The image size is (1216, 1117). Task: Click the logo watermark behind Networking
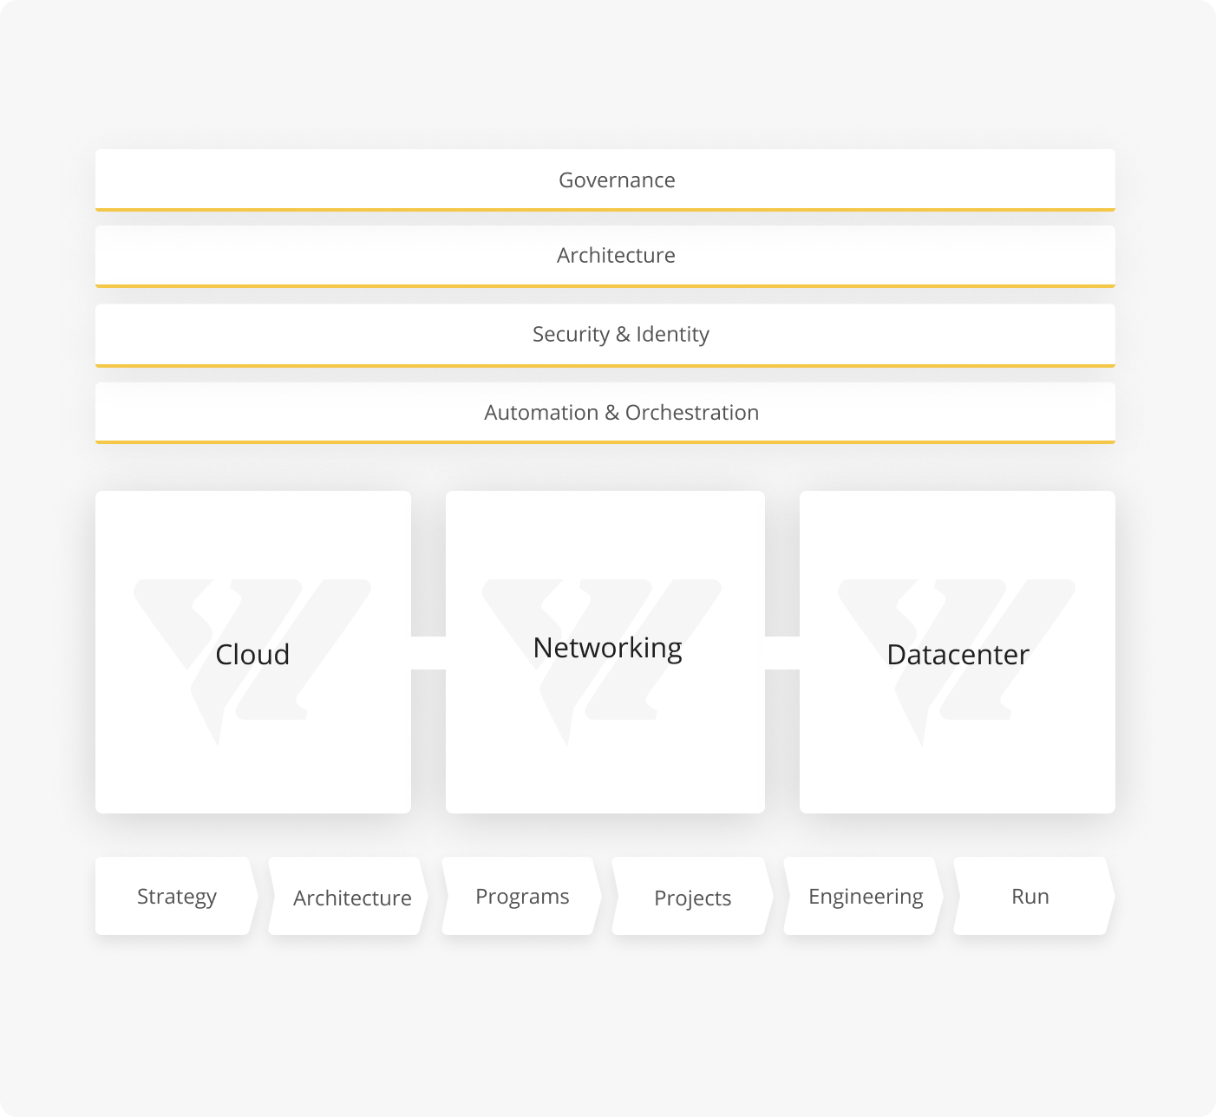coord(602,663)
